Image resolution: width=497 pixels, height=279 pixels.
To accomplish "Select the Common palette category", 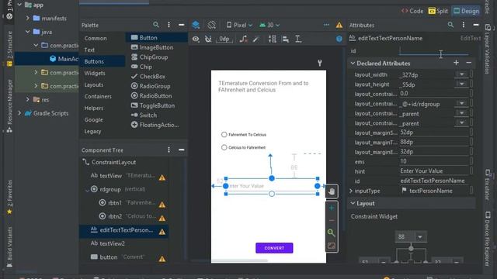I will pyautogui.click(x=96, y=38).
